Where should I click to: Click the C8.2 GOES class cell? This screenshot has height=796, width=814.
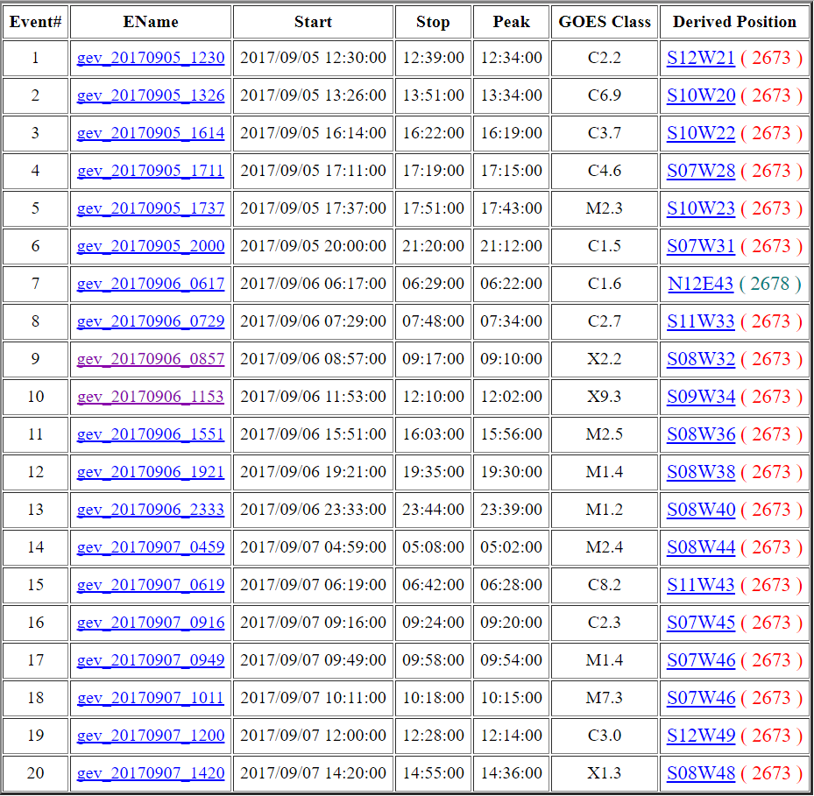click(605, 584)
